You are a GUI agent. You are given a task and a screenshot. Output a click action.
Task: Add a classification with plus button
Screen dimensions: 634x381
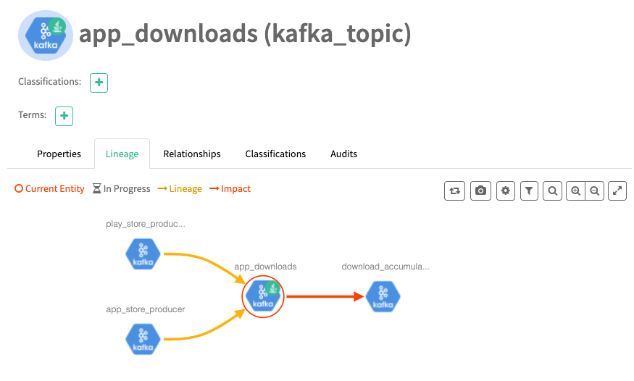(99, 83)
